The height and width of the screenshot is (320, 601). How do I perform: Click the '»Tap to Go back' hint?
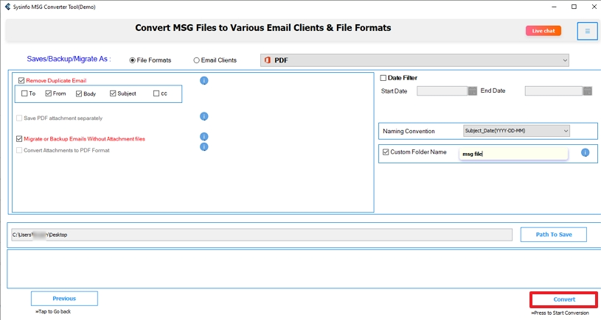pos(53,312)
